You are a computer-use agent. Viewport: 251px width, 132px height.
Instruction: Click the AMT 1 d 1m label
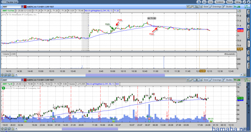(8, 11)
